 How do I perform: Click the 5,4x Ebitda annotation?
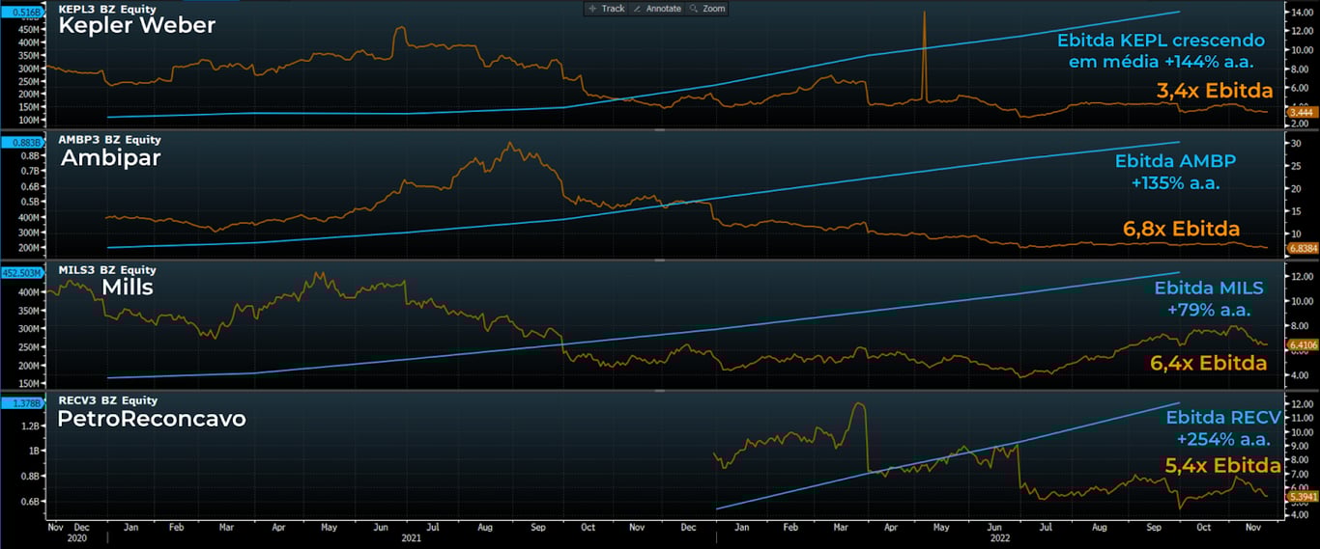click(x=1222, y=466)
